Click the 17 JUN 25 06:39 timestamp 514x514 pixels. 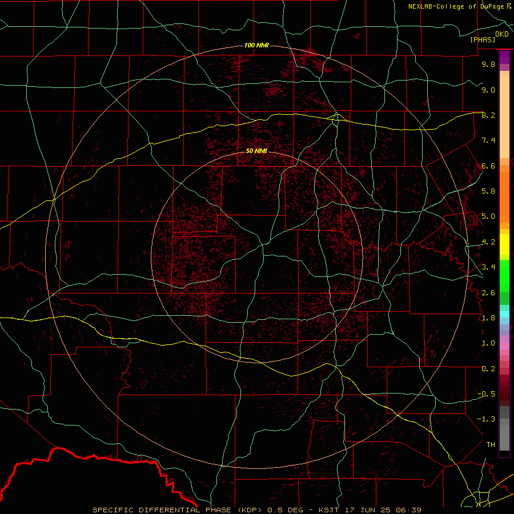point(384,510)
